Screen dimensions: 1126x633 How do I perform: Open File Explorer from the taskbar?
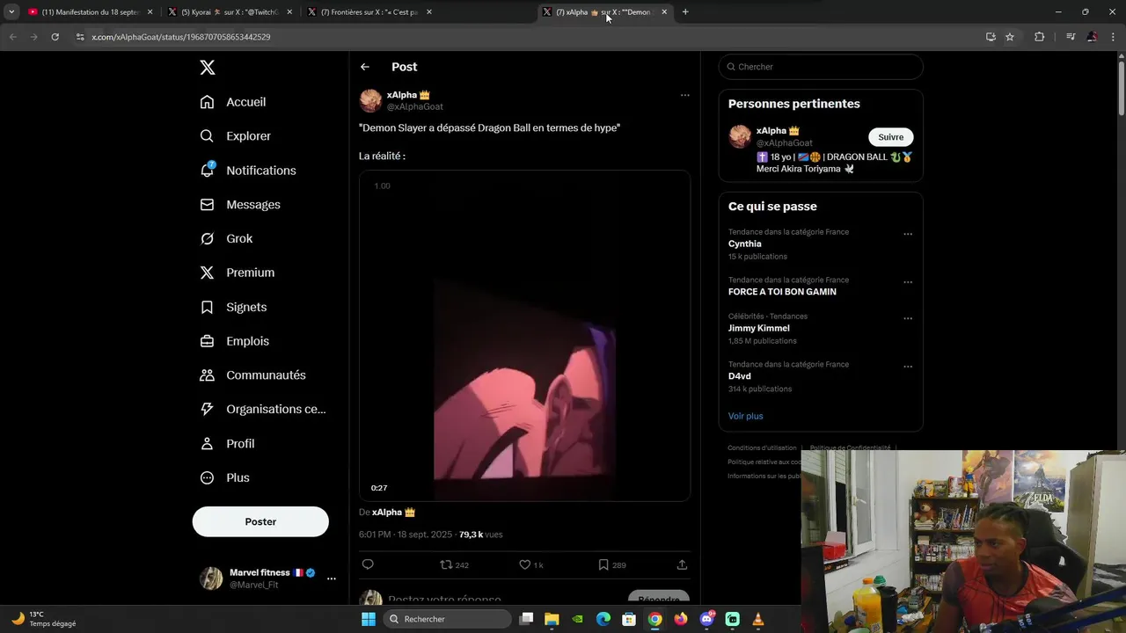tap(552, 619)
